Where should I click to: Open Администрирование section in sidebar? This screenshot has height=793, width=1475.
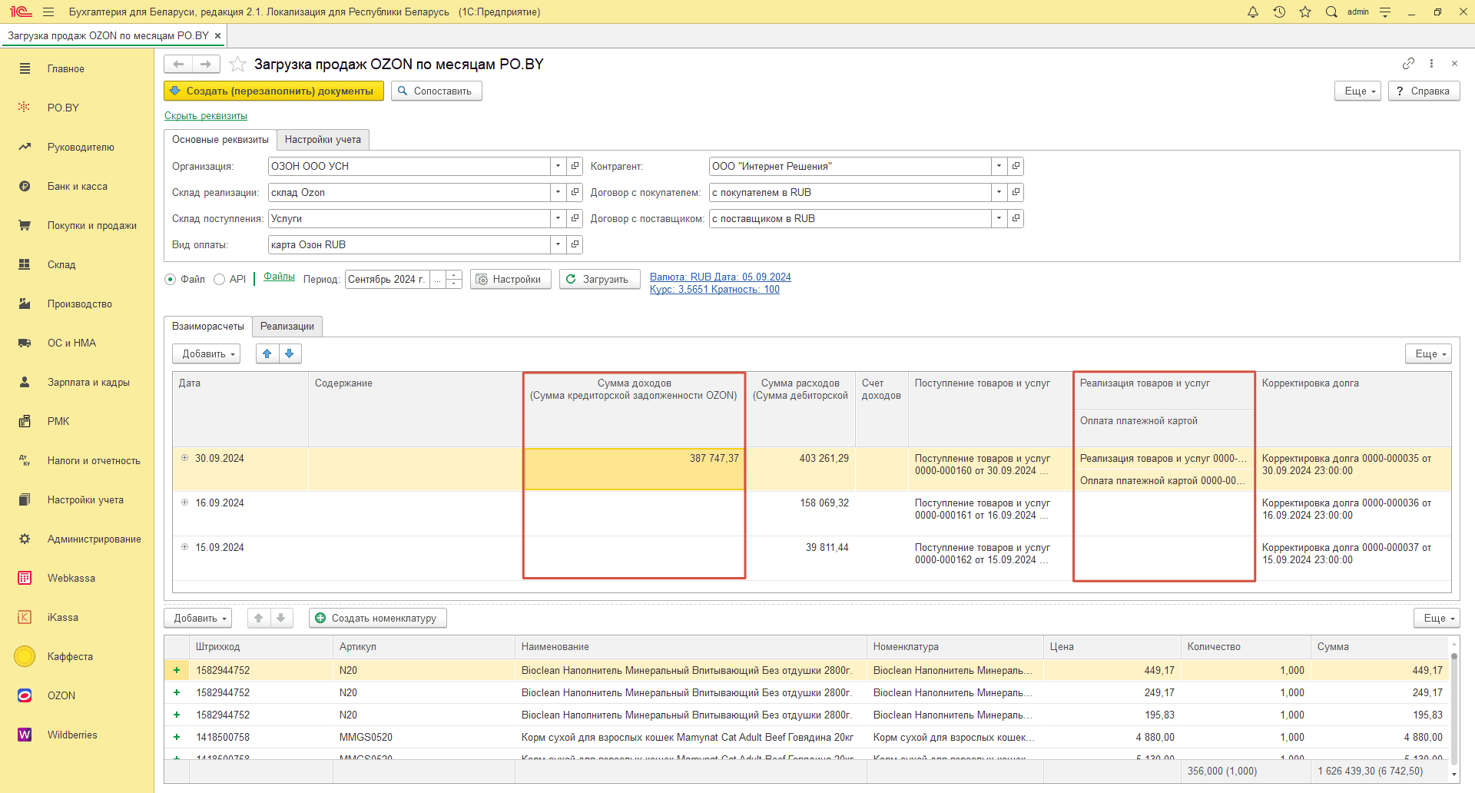click(94, 539)
